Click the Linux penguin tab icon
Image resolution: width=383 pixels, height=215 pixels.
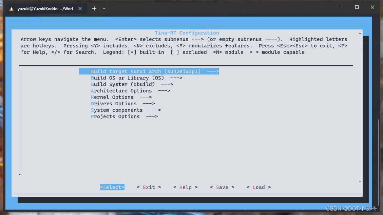[12, 9]
